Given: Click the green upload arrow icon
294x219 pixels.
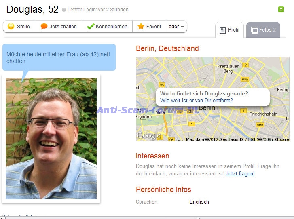Looking at the screenshot, I should pos(281,9).
